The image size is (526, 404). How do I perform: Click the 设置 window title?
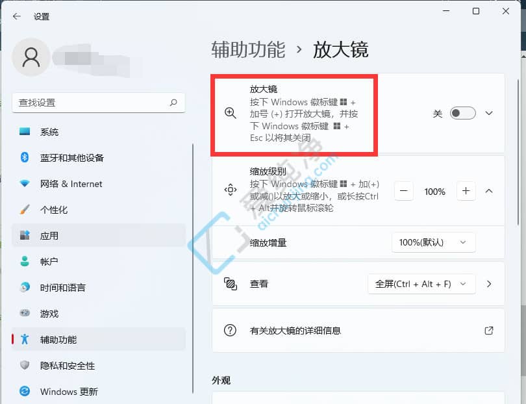coord(42,16)
